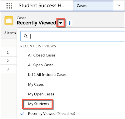Image resolution: width=125 pixels, height=119 pixels.
Task: Click the yellow Cases briefcase icon
Action: point(9,21)
